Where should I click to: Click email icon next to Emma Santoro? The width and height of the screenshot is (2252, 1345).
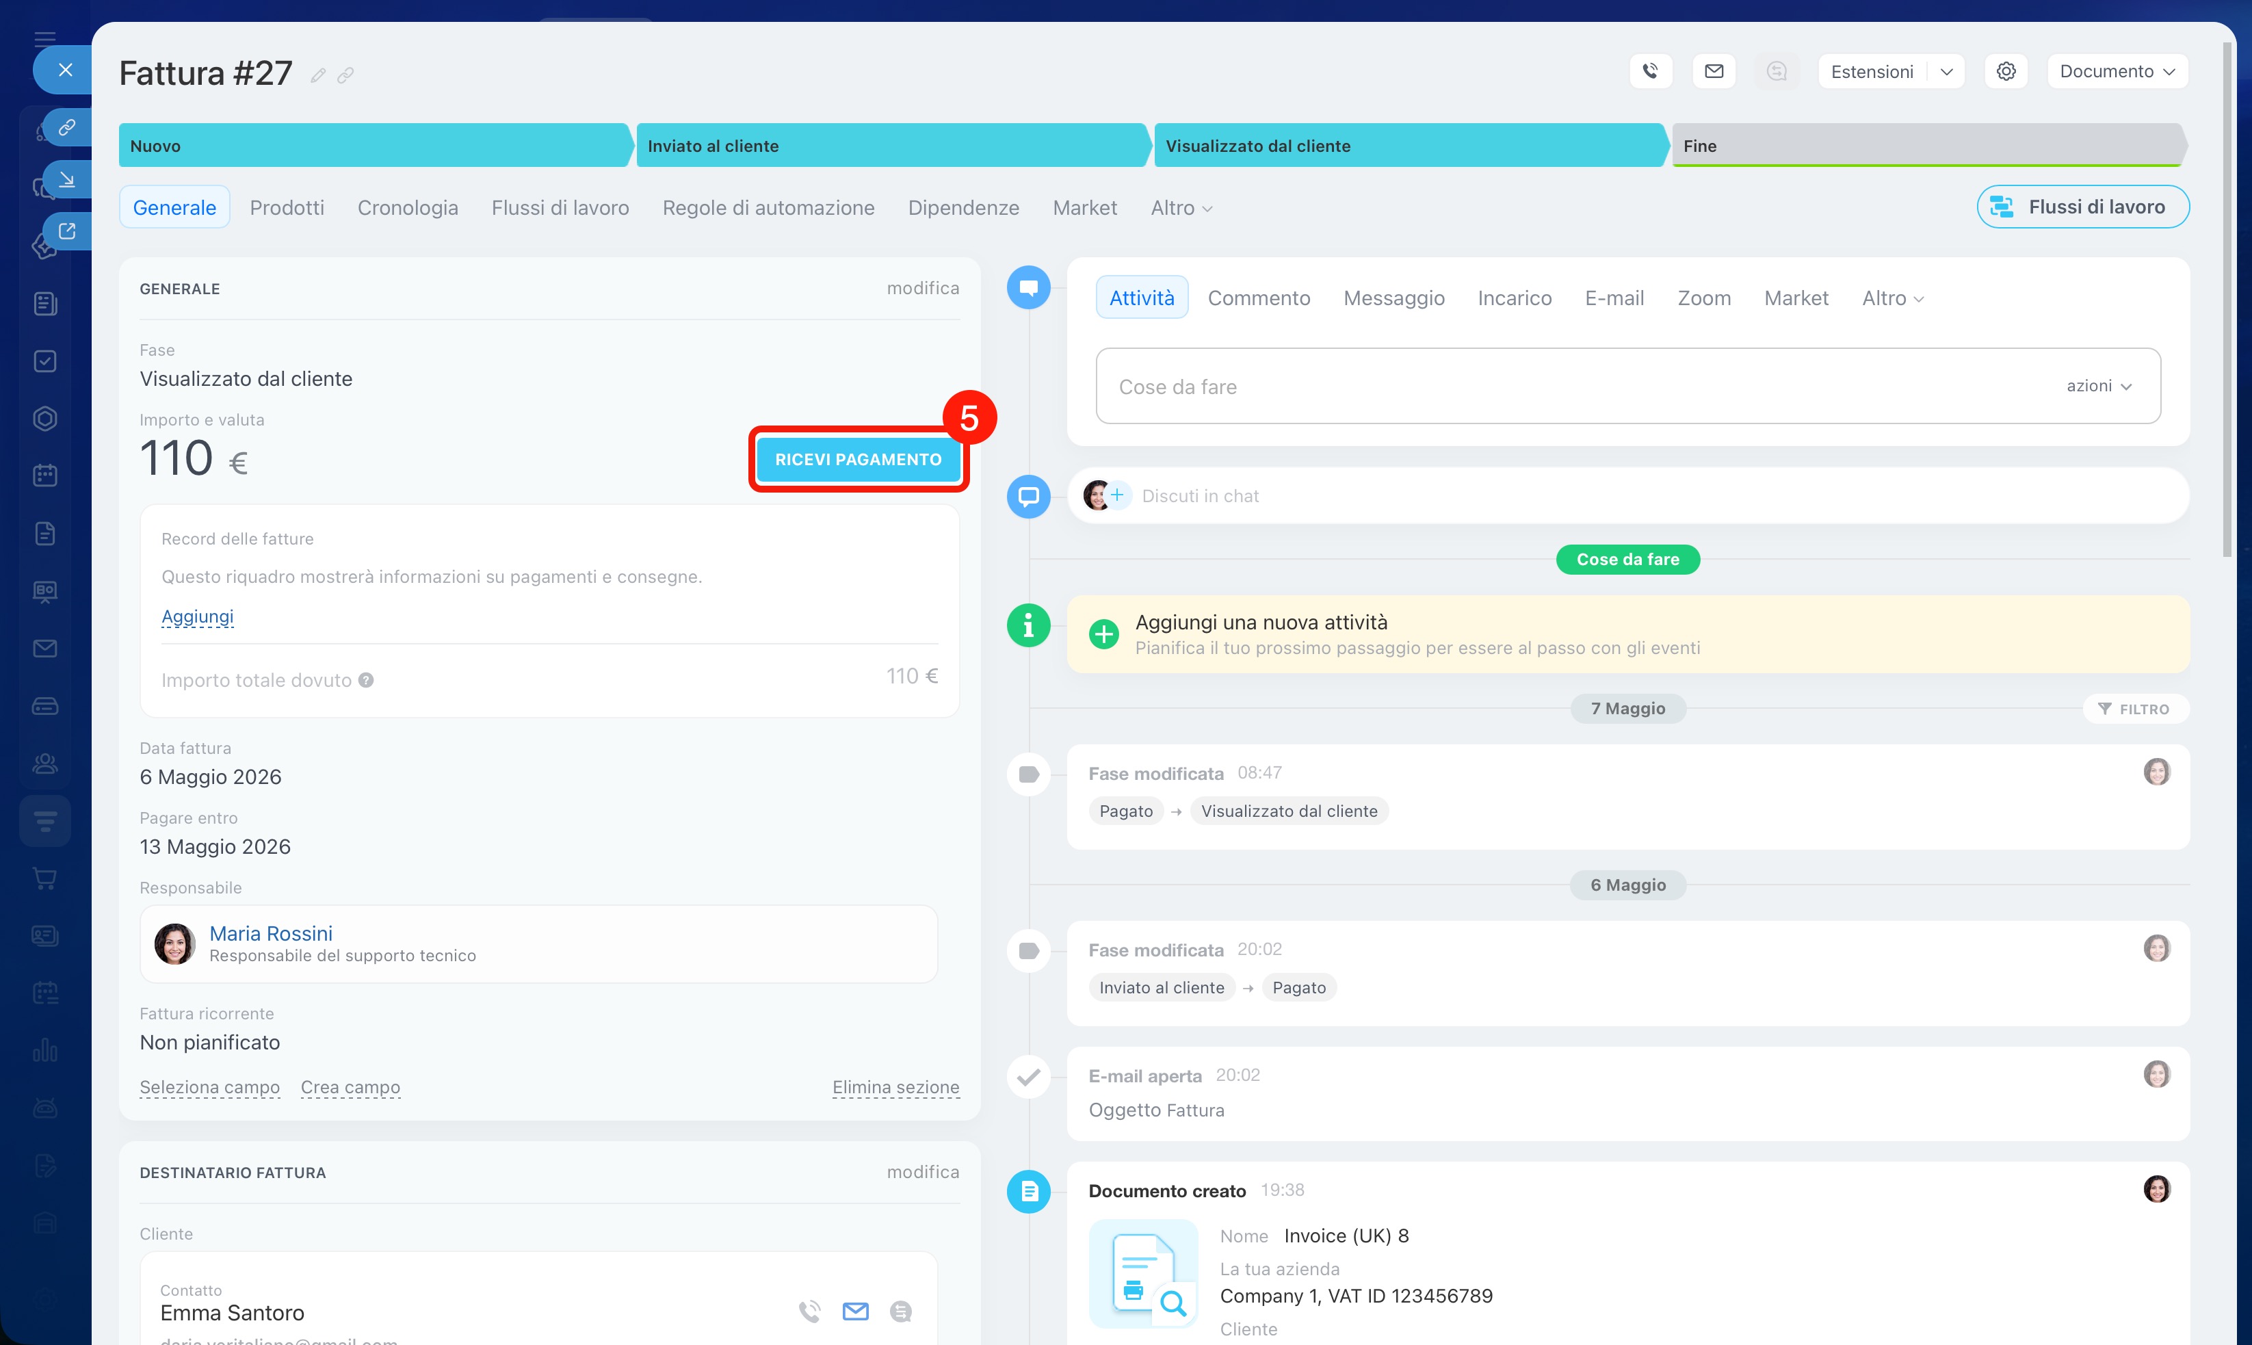pyautogui.click(x=854, y=1311)
